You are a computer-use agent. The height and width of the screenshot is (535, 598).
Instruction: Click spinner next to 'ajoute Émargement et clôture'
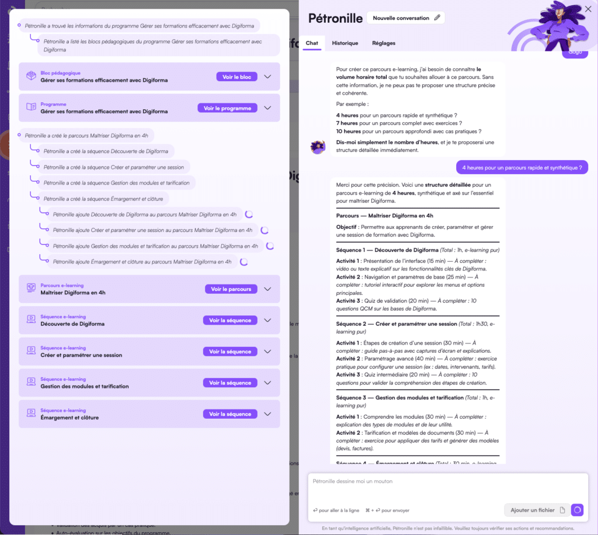click(x=244, y=262)
